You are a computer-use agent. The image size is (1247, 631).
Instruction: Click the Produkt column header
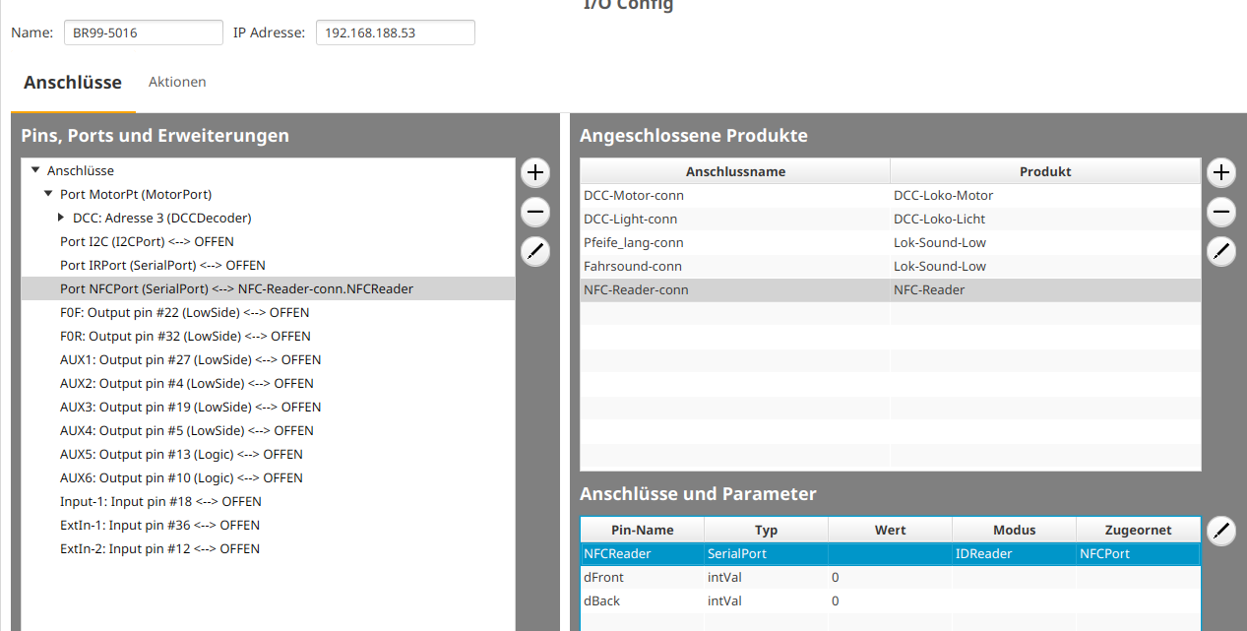click(x=1044, y=170)
